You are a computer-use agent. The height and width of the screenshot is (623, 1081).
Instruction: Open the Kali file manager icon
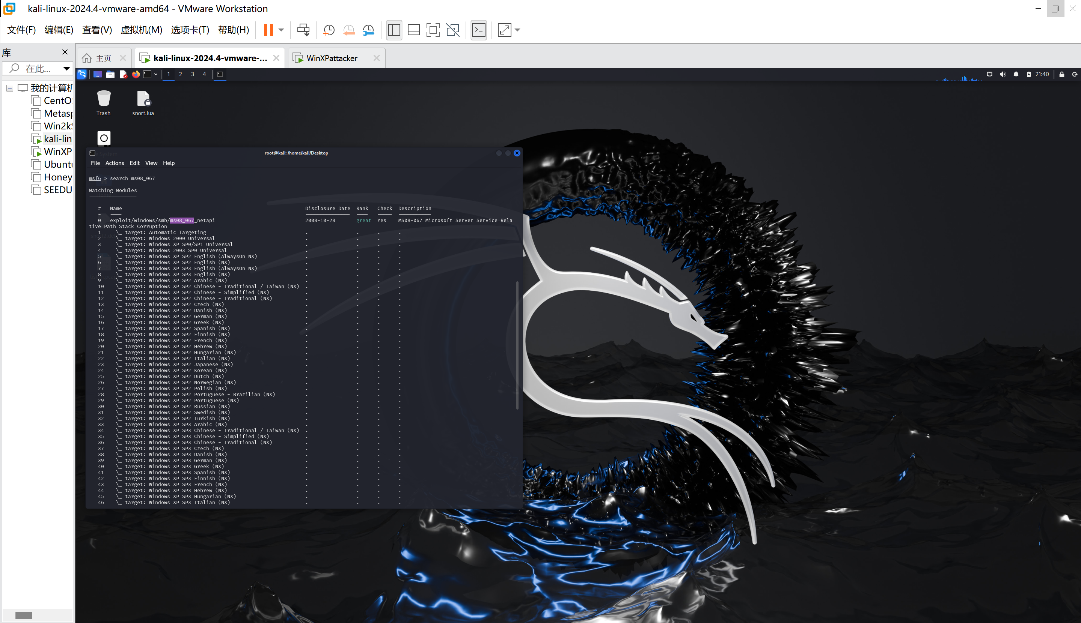[x=110, y=74]
